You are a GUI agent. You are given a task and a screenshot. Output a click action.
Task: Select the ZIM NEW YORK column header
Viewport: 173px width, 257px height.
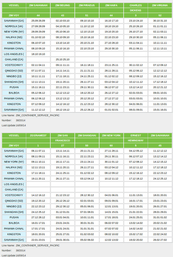[112, 135]
